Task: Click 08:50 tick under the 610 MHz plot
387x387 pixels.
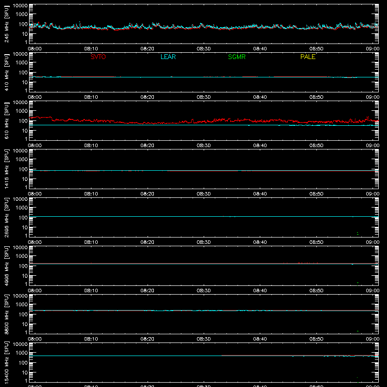Action: pyautogui.click(x=316, y=146)
